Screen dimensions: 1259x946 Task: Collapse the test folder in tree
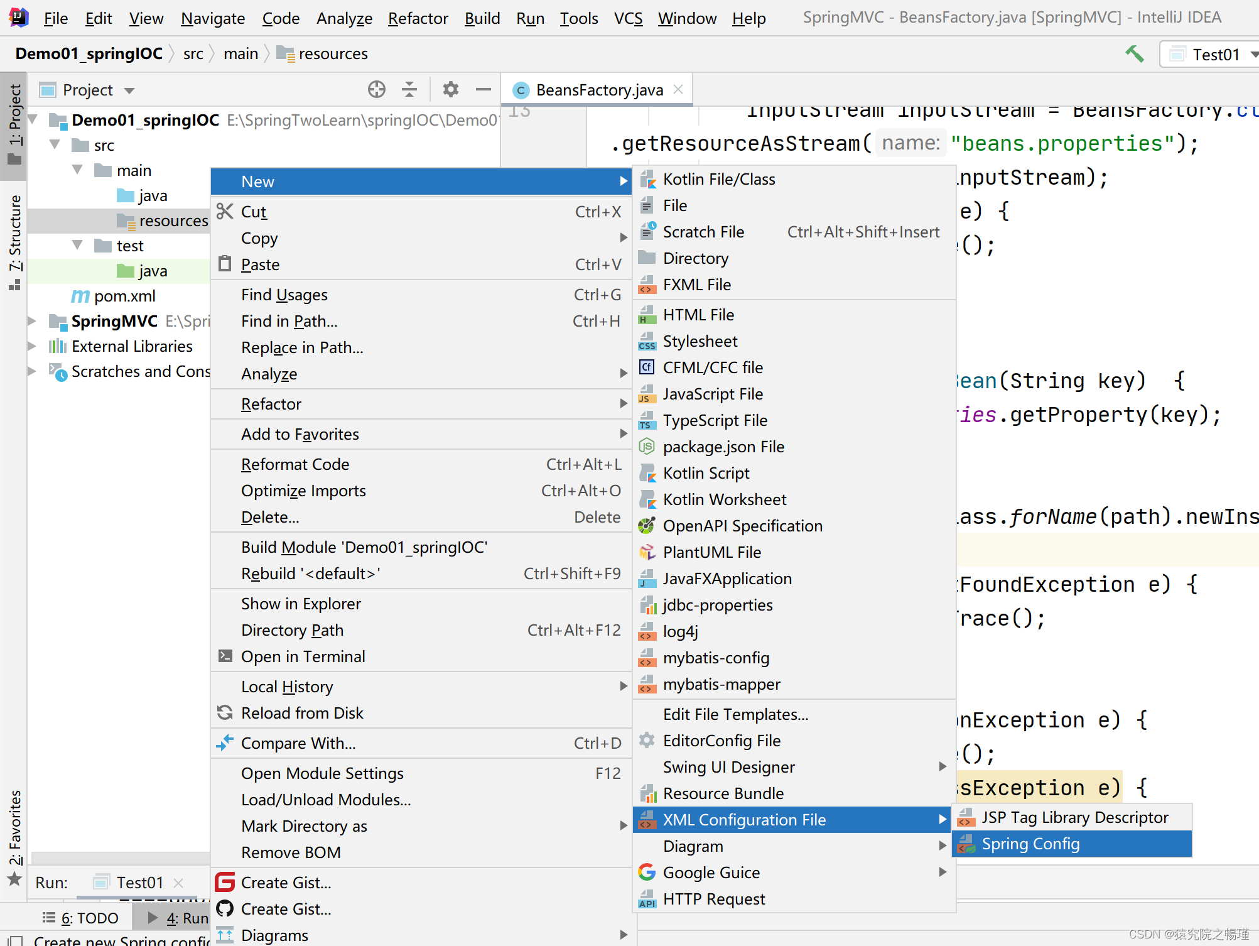77,246
